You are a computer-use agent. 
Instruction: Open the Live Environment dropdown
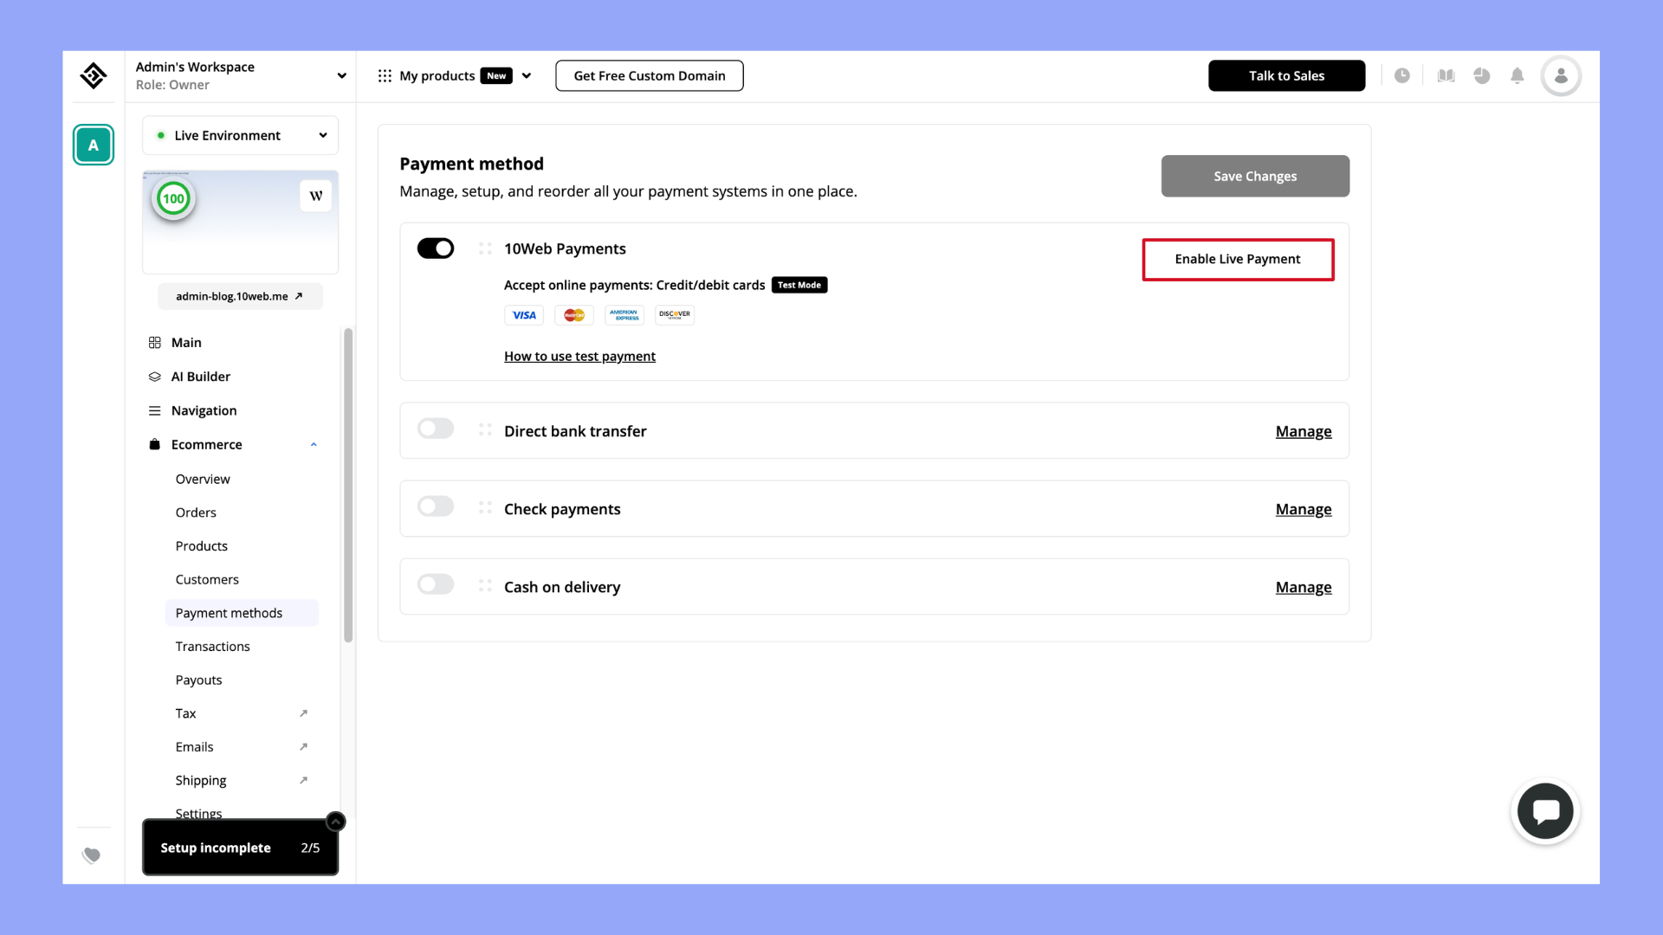click(240, 135)
